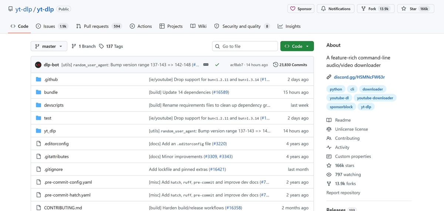View the Unlicense license

347,129
